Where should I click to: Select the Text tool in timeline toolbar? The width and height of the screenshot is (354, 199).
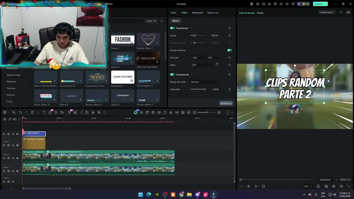(44, 112)
